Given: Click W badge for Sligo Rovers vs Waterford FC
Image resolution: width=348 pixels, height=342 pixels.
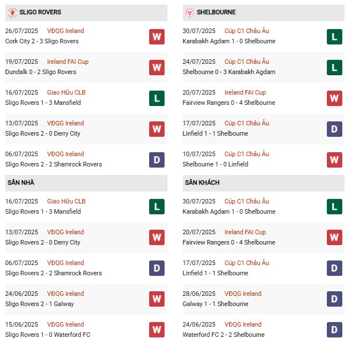Looking at the screenshot, I should (x=157, y=330).
